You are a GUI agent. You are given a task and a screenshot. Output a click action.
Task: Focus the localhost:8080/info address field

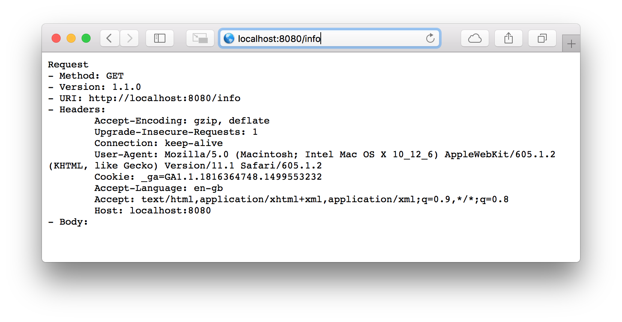coord(330,38)
